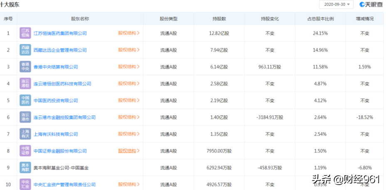Select the 14.96% share ratio cell
Screen dimensions: 386x190
[x=321, y=50]
